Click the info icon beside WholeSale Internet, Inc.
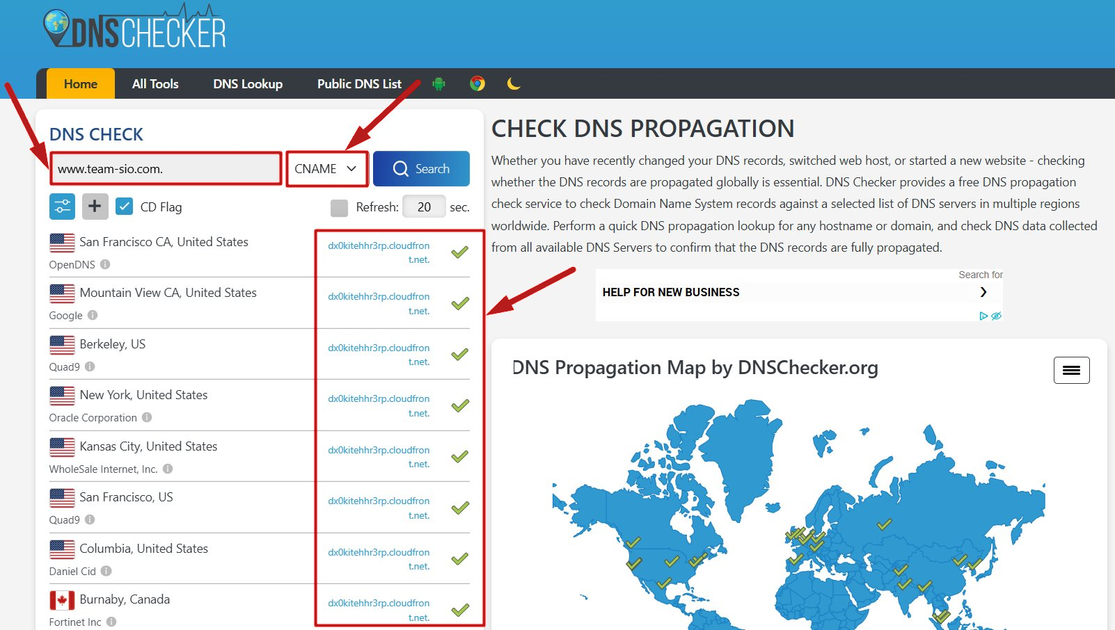1115x630 pixels. pos(168,469)
